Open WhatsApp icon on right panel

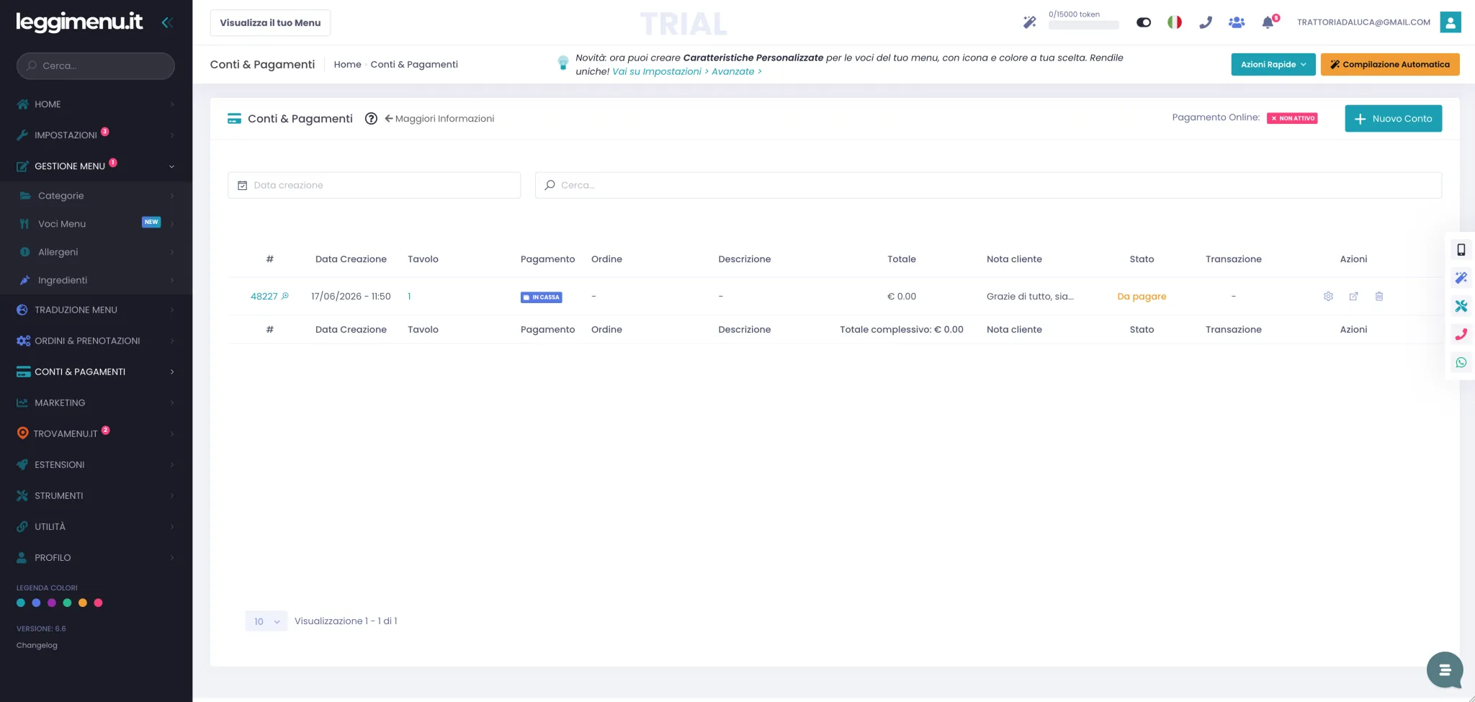1461,362
